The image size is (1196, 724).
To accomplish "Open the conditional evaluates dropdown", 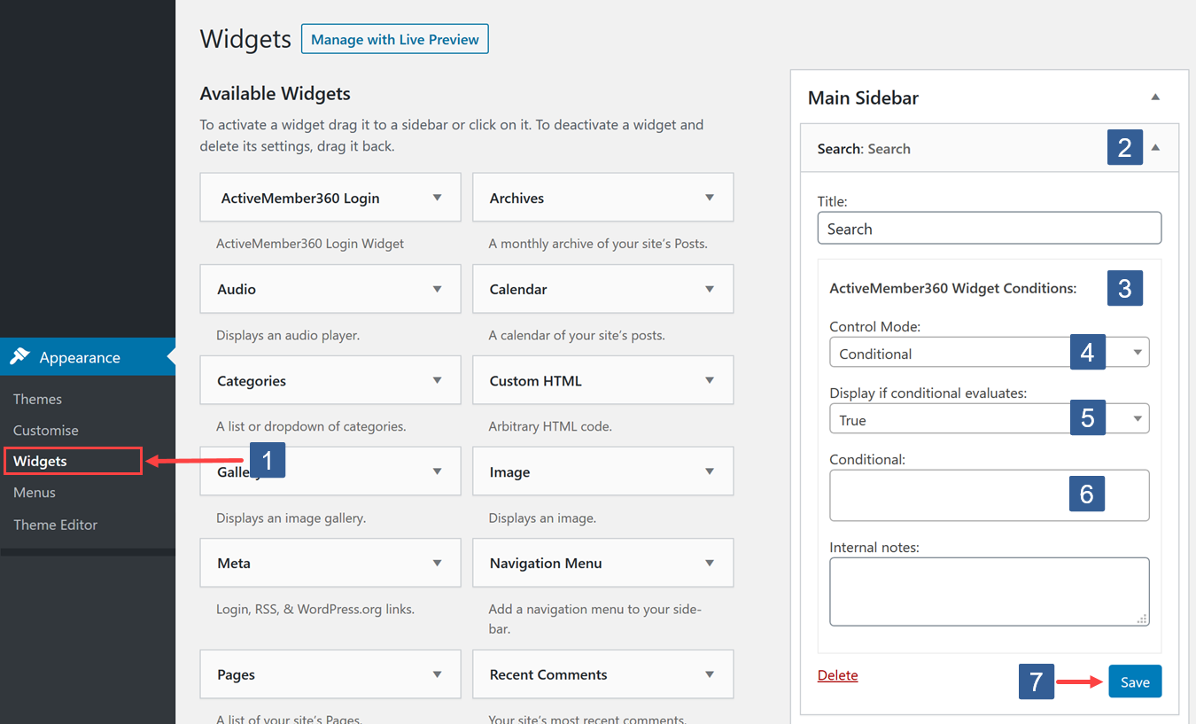I will [1138, 417].
